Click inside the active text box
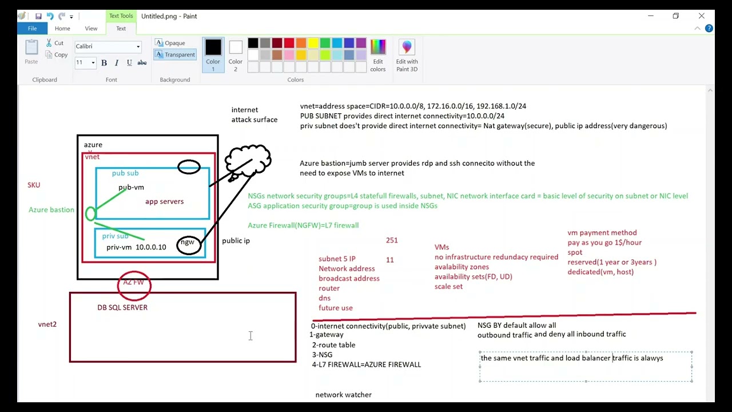This screenshot has width=732, height=412. tap(586, 367)
